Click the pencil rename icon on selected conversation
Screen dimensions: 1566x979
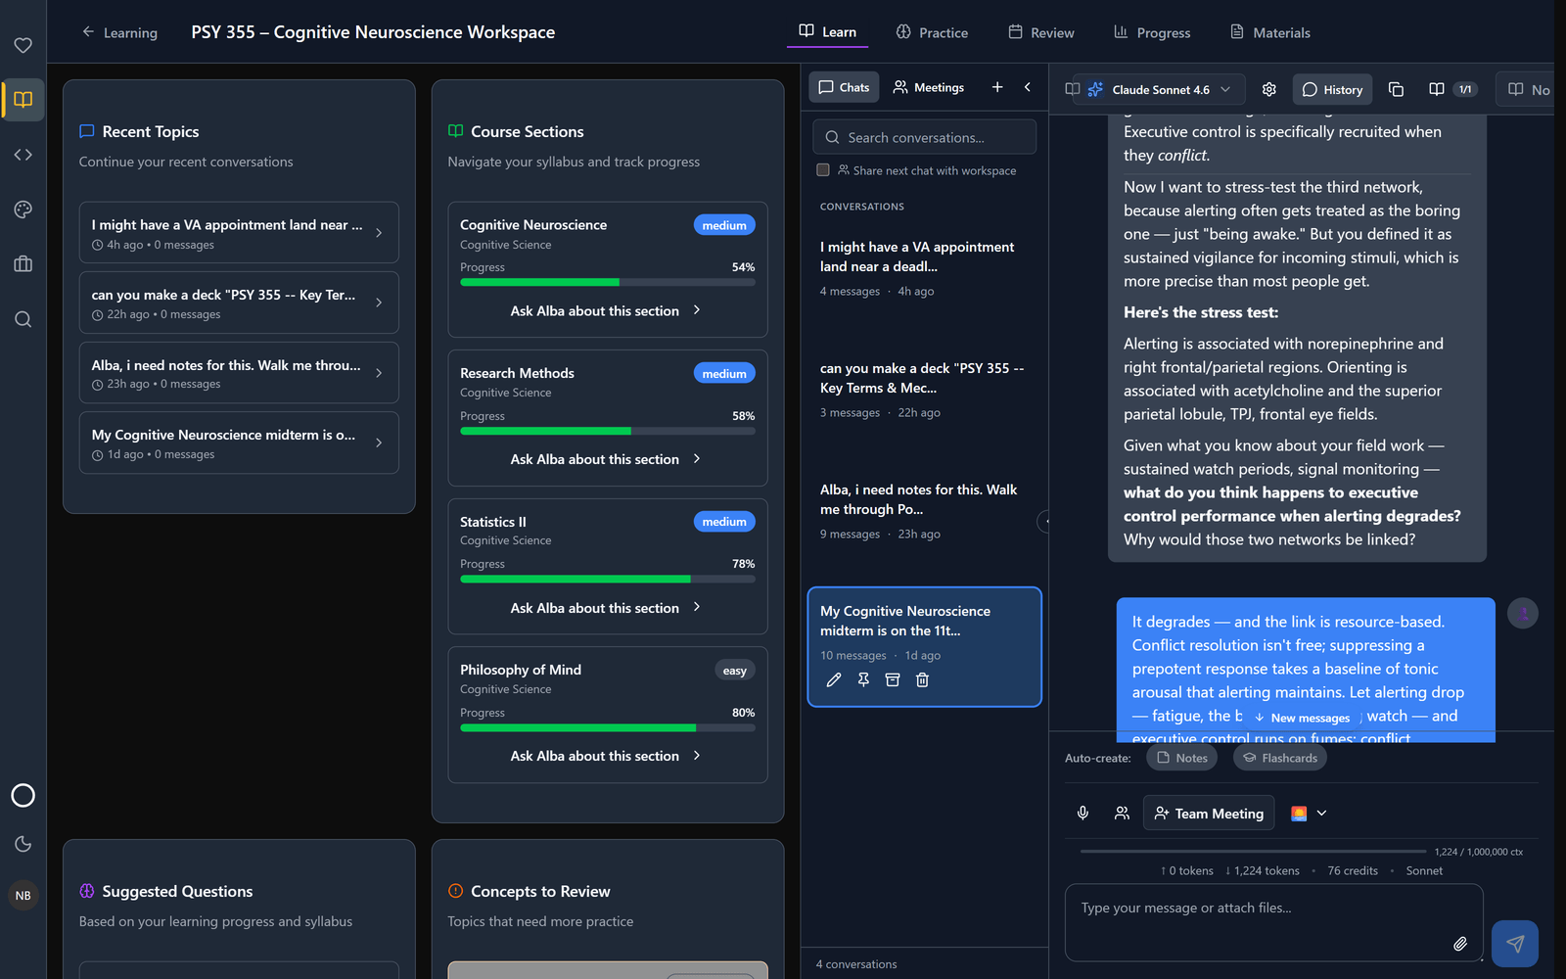pos(834,679)
